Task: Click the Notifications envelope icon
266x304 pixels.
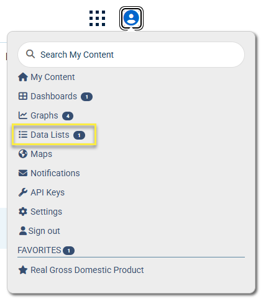Action: pyautogui.click(x=23, y=173)
